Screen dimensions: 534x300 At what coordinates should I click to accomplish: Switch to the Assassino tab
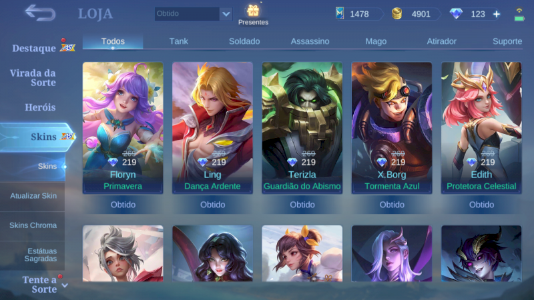[310, 41]
